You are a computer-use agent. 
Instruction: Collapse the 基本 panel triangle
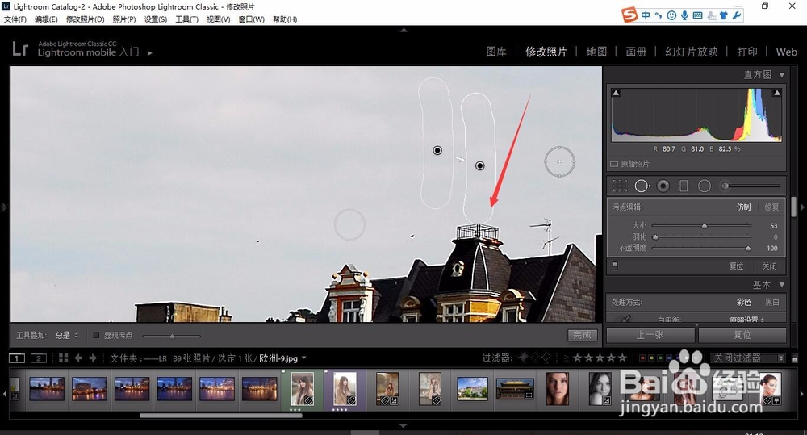point(782,285)
